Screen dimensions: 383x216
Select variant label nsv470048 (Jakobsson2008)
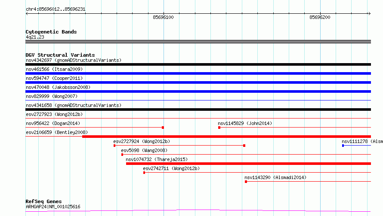tap(58, 87)
